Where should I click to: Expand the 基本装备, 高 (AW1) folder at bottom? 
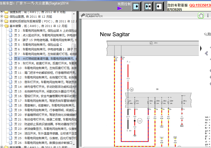(x=2, y=147)
